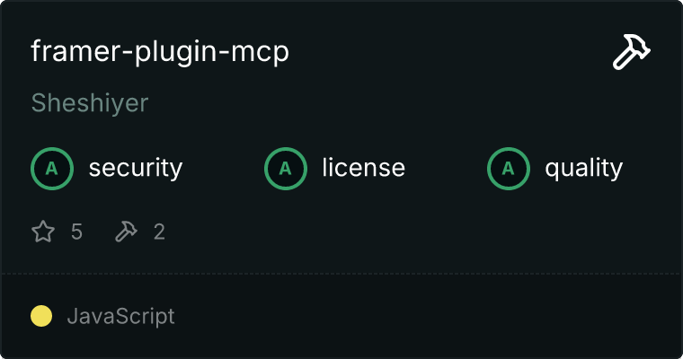683x359 pixels.
Task: Open the framer-plugin-mcp title link
Action: click(x=160, y=52)
